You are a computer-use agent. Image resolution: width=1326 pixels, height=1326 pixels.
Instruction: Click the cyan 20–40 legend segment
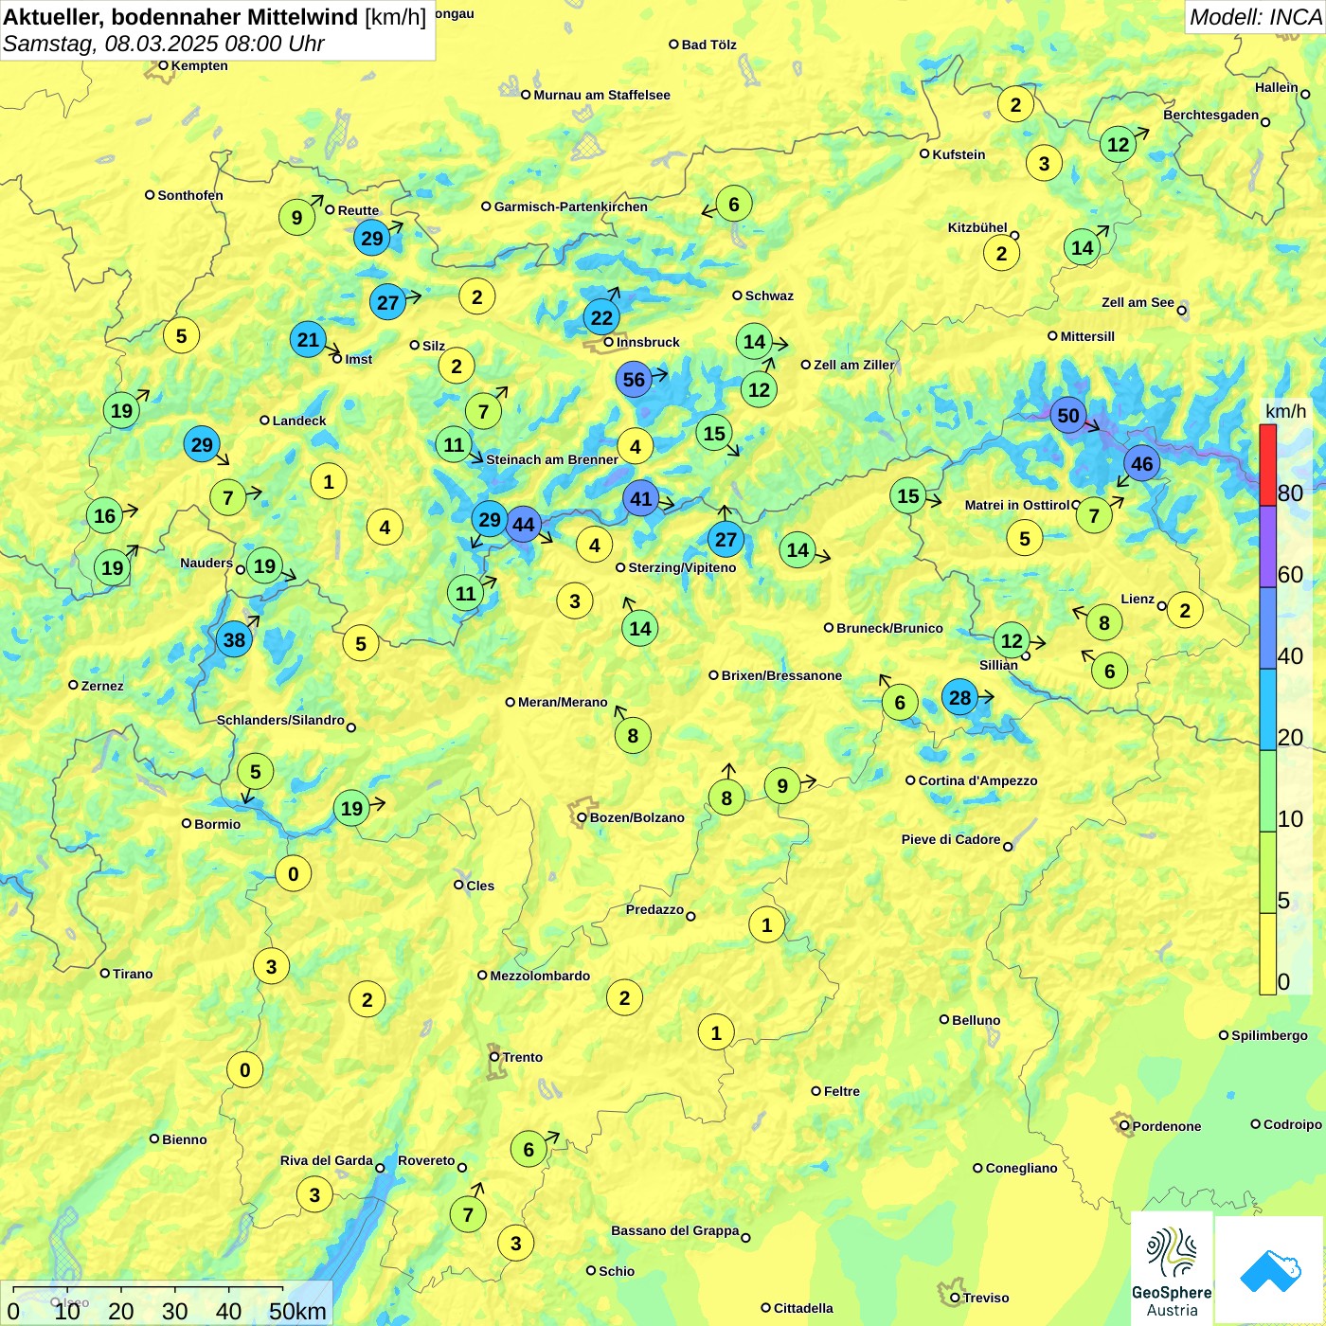tap(1267, 709)
